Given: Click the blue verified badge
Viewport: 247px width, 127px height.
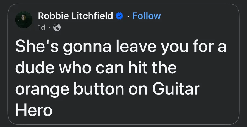Looking at the screenshot, I should pyautogui.click(x=119, y=16).
